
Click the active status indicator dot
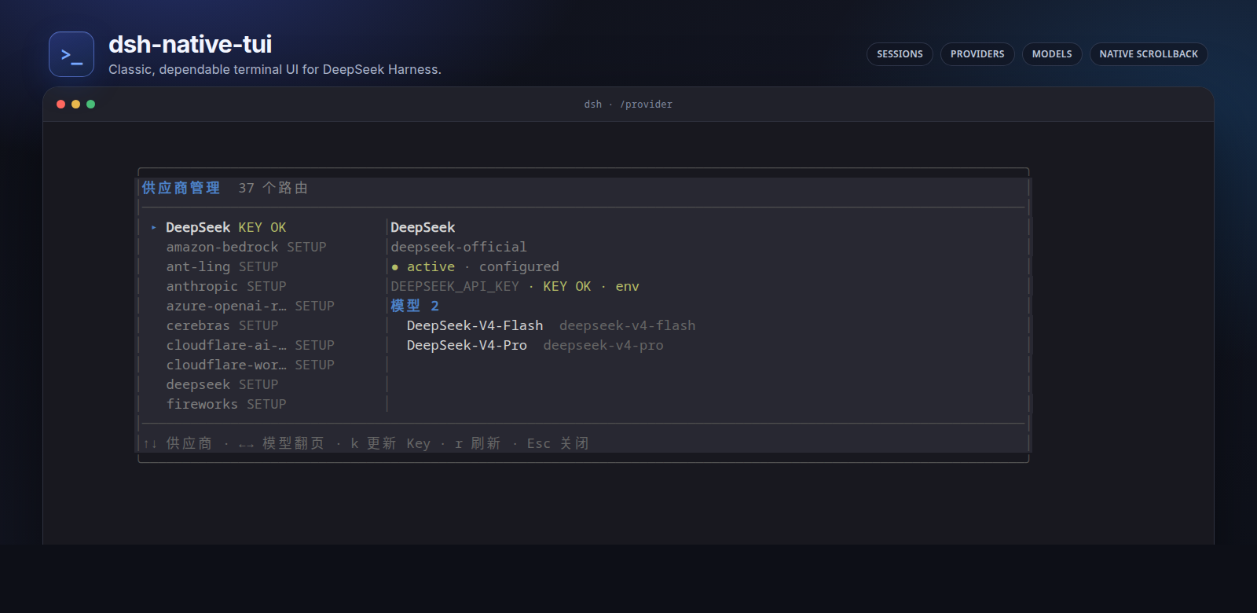point(394,267)
